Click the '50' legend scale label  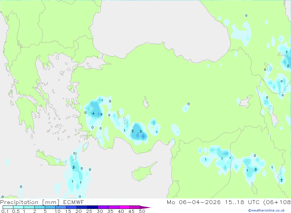(x=142, y=211)
